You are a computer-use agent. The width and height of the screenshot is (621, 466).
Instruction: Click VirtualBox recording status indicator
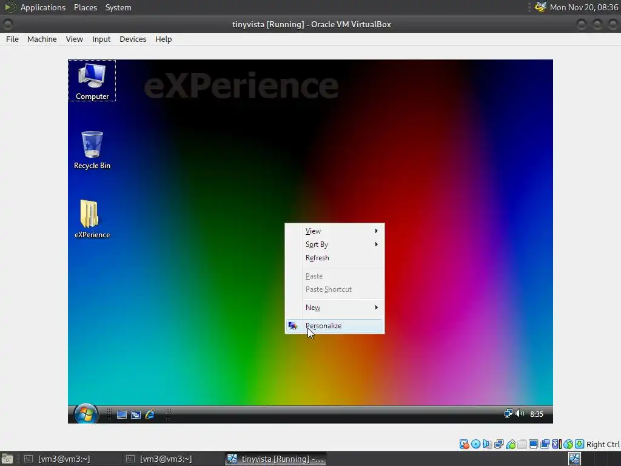(545, 444)
